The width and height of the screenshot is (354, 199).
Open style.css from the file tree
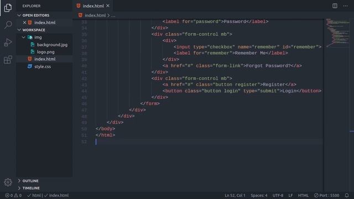[43, 66]
